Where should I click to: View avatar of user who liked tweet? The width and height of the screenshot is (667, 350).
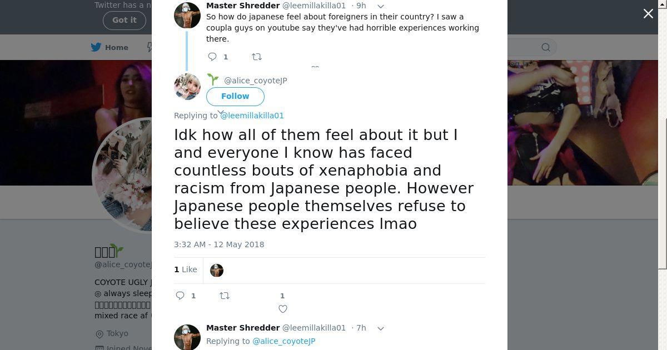click(x=217, y=271)
